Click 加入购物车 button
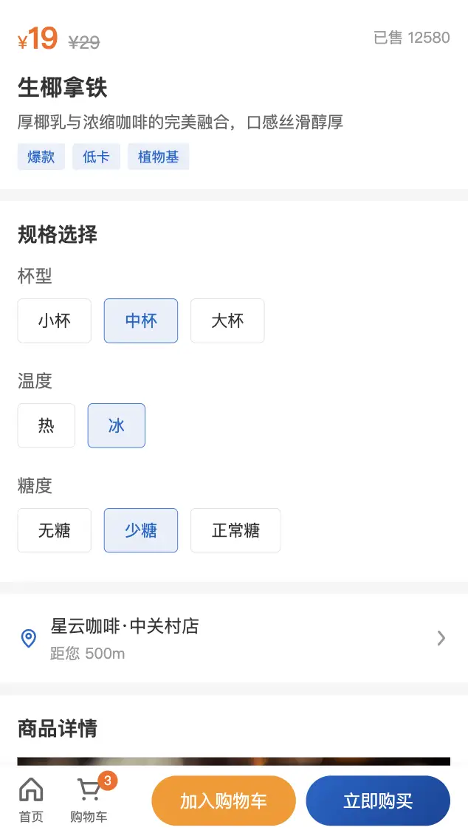Image resolution: width=468 pixels, height=833 pixels. 224,801
